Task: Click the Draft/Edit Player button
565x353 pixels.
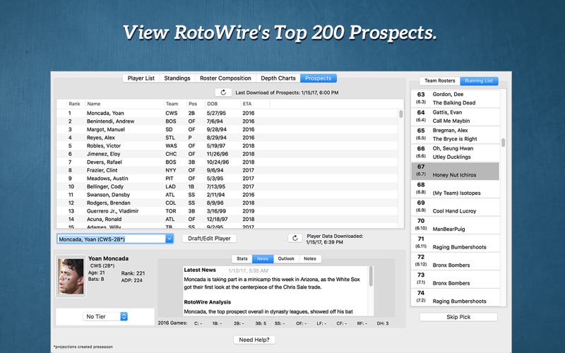Action: pos(209,239)
